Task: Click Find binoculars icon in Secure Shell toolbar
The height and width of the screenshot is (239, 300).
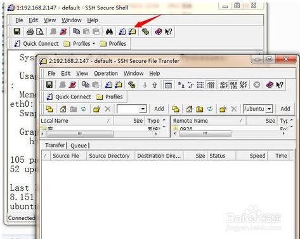Action: [109, 32]
